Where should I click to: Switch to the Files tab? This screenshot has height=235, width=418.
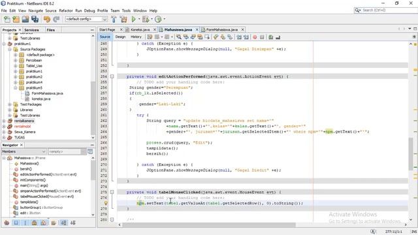(x=51, y=30)
